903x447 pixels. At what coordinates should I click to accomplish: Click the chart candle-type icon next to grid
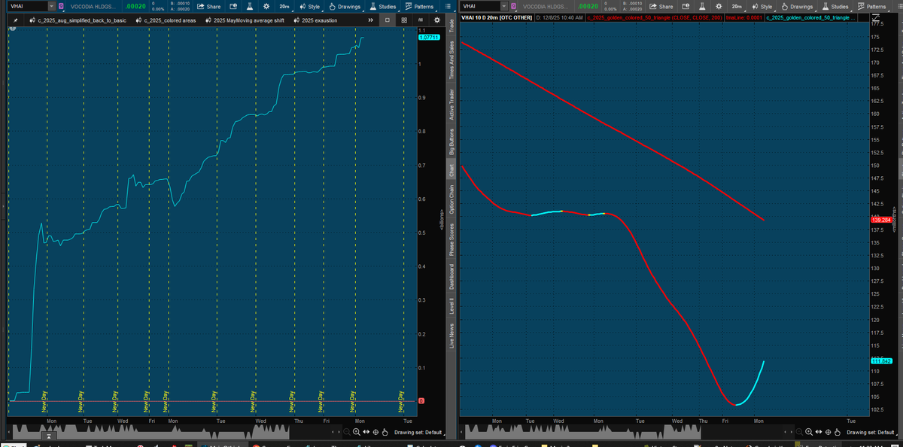[x=420, y=20]
